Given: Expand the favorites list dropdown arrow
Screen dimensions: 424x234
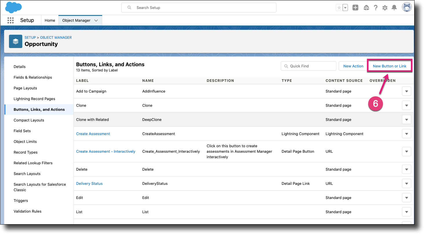Looking at the screenshot, I should (x=345, y=8).
